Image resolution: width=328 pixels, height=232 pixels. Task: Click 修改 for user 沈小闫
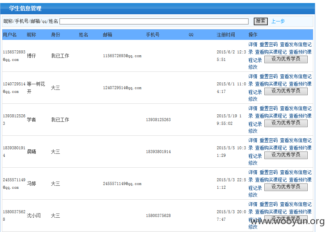pyautogui.click(x=253, y=227)
